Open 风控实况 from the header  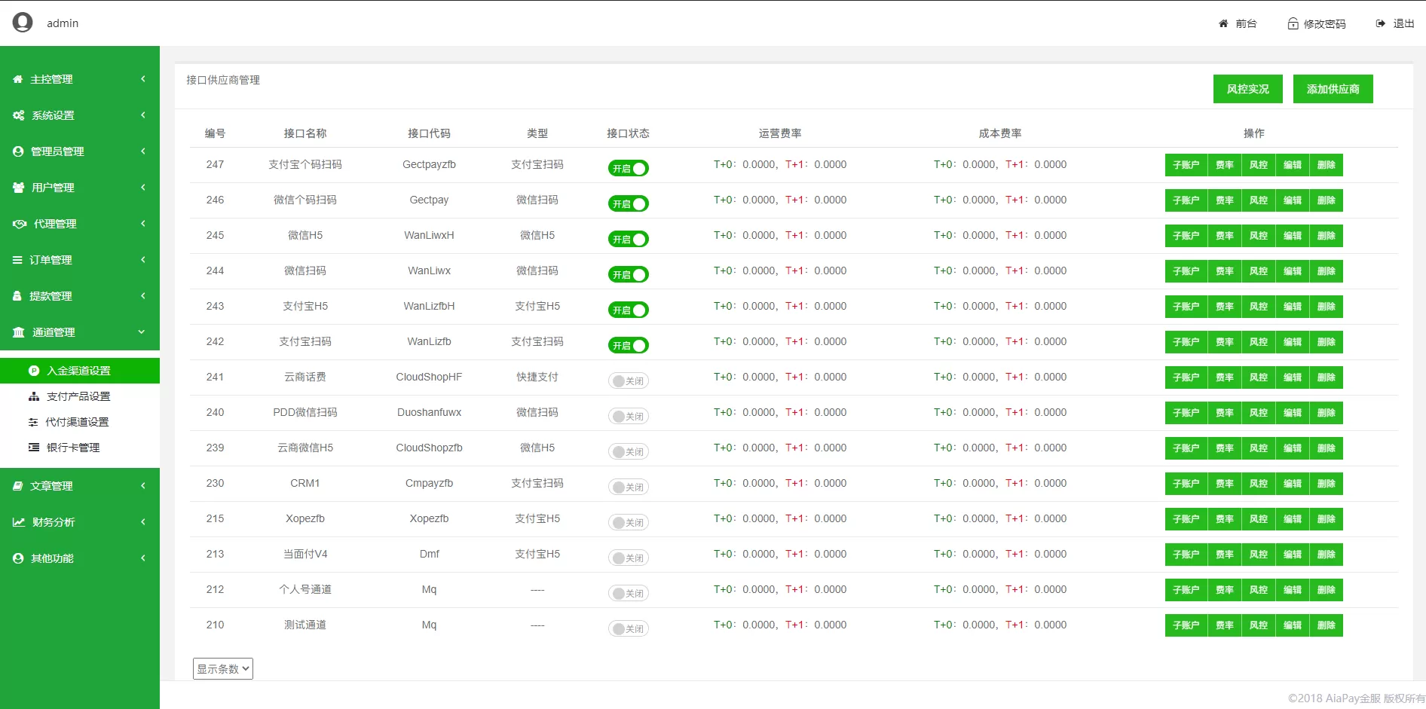pos(1247,89)
